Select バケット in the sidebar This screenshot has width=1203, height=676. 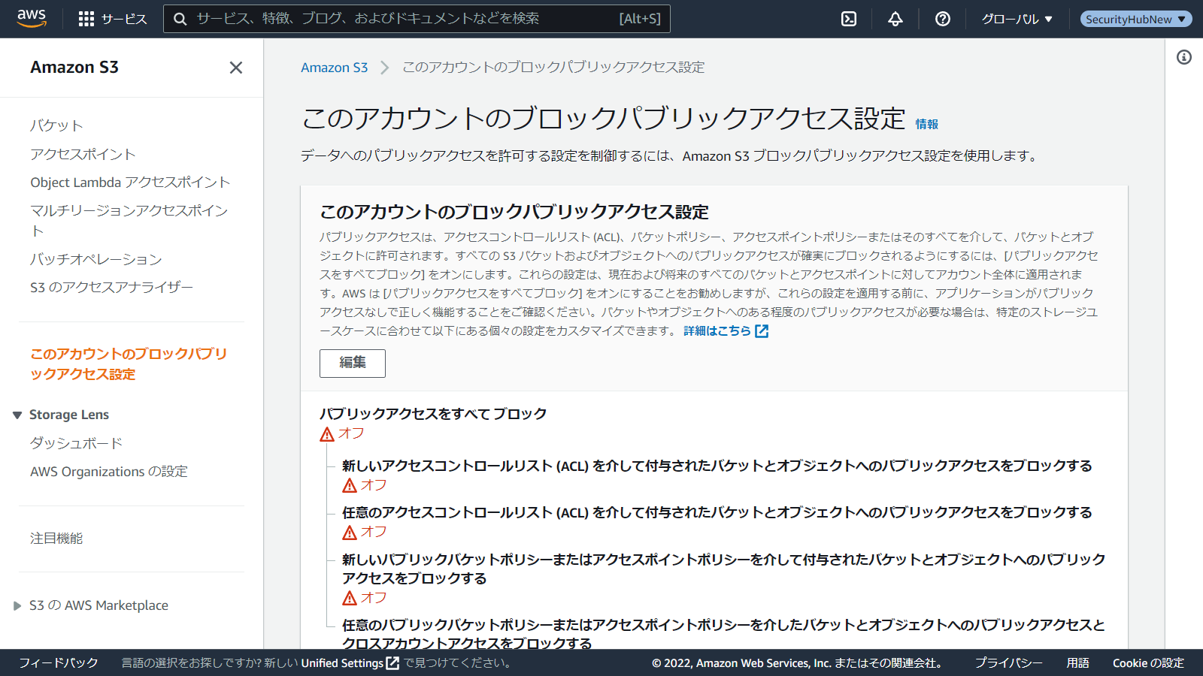[x=56, y=125]
